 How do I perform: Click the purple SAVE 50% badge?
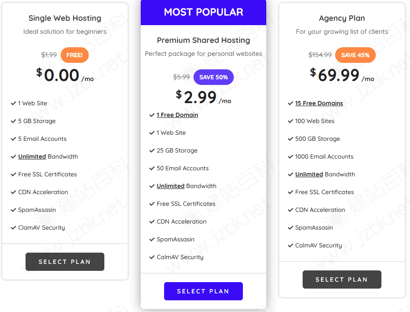coord(213,77)
